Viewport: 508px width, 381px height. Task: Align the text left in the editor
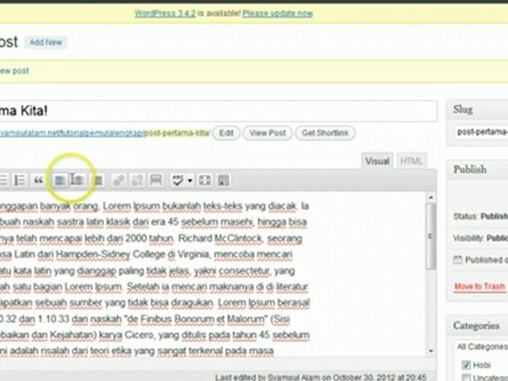(60, 180)
